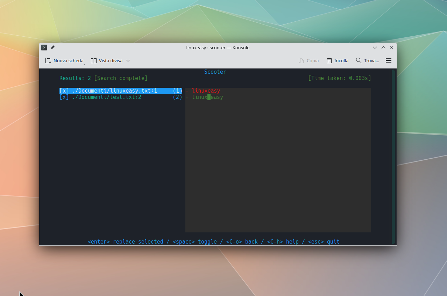Click the Incolla button label
Viewport: 447px width, 296px height.
[x=341, y=60]
